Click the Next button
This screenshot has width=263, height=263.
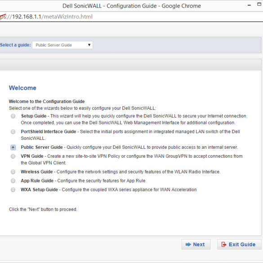(196, 245)
